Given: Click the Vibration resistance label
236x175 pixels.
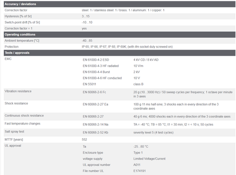Looking at the screenshot, I should tap(18, 92).
